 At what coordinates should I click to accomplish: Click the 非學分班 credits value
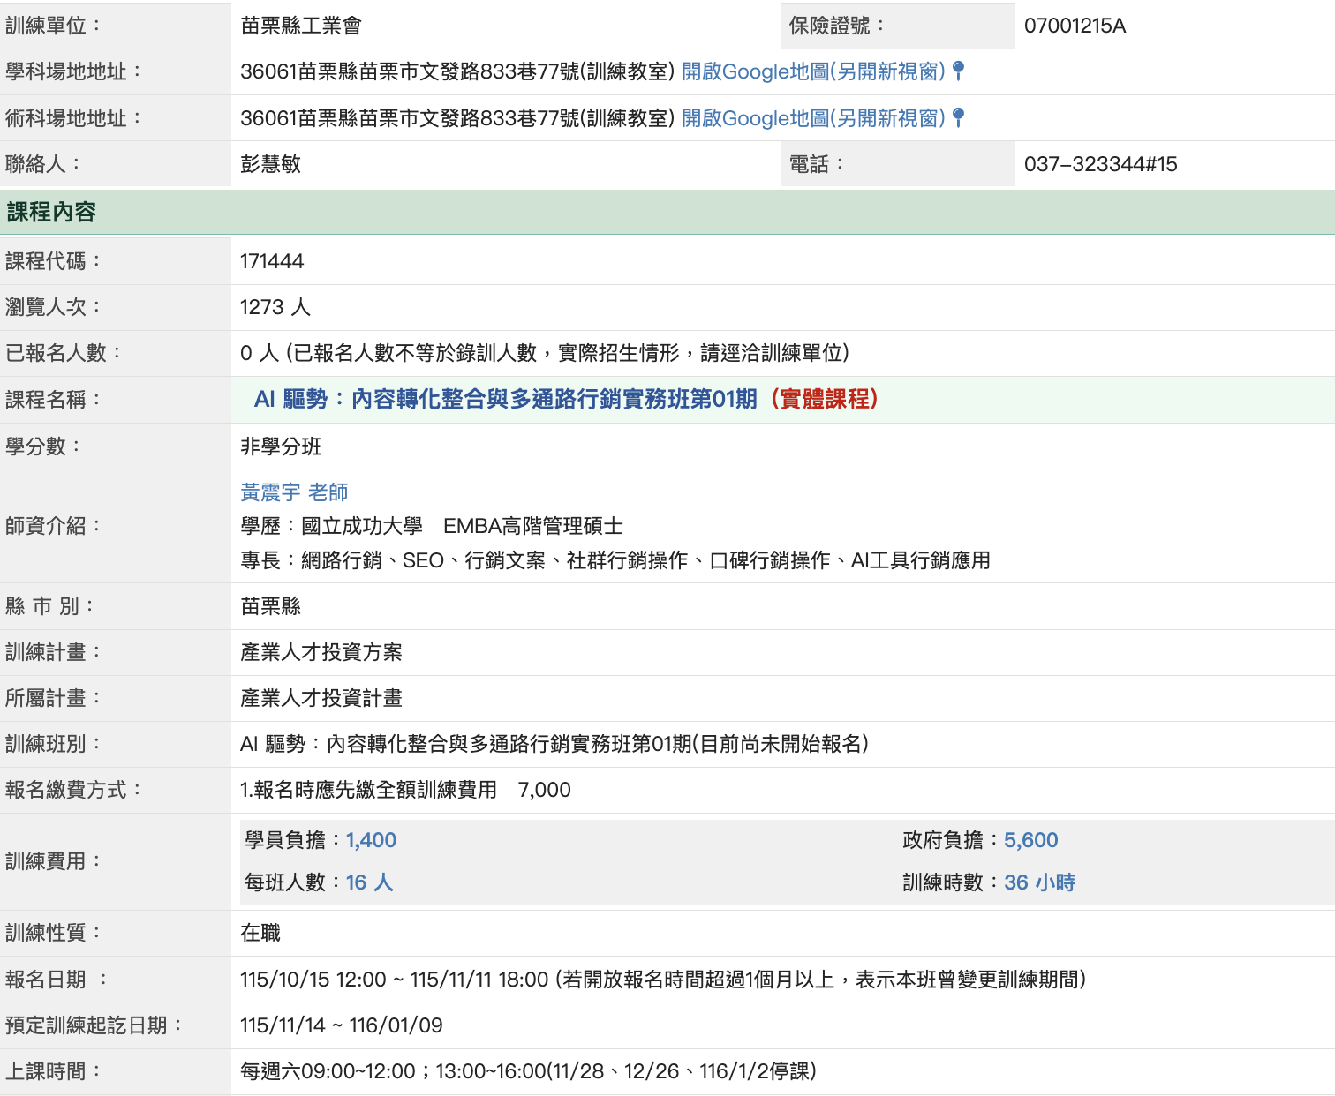click(x=281, y=447)
